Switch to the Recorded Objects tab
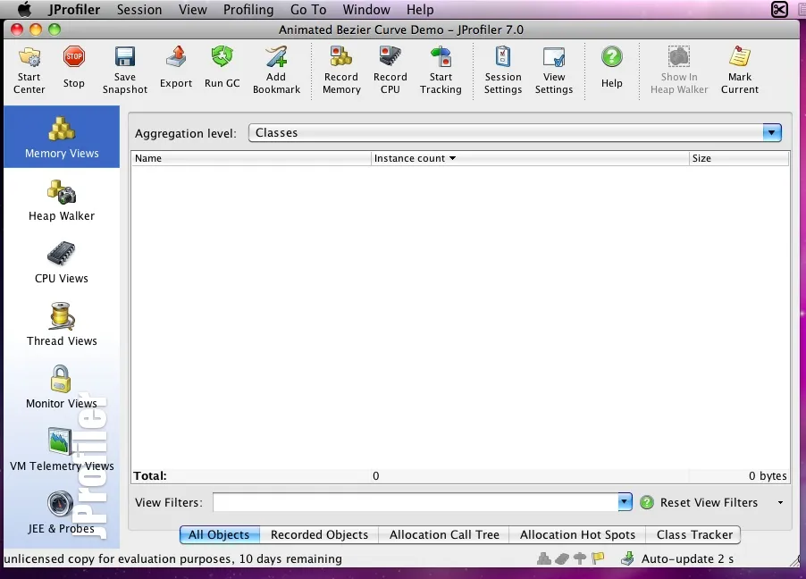The height and width of the screenshot is (579, 806). pos(319,535)
